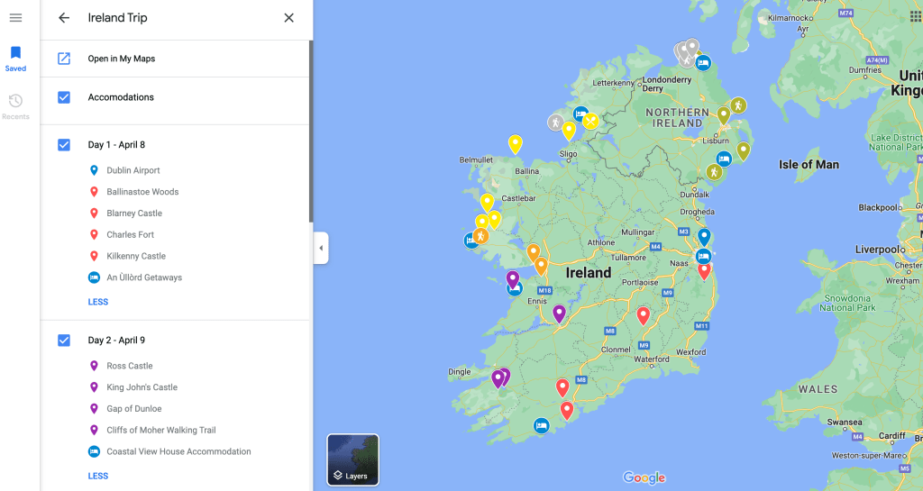The height and width of the screenshot is (491, 923).
Task: Collapse the side panel arrow handle
Action: pos(321,248)
